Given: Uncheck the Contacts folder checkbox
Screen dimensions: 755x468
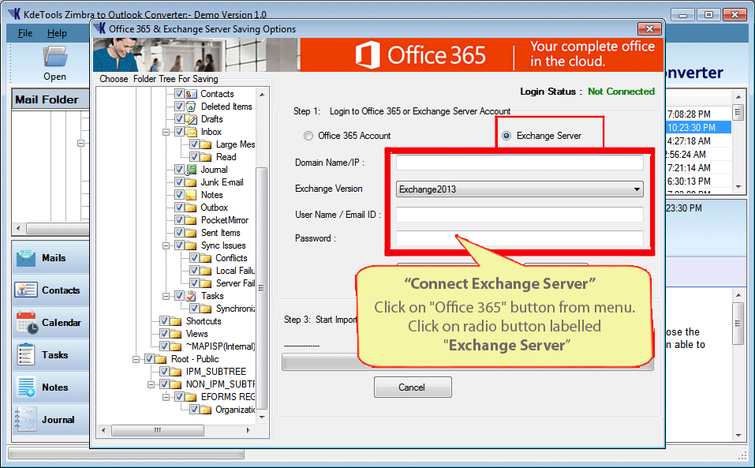Looking at the screenshot, I should tap(179, 94).
